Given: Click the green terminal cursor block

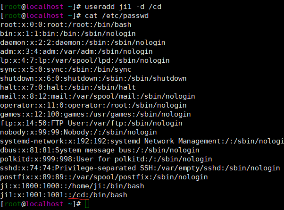Looking at the screenshot, I should pos(86,204).
